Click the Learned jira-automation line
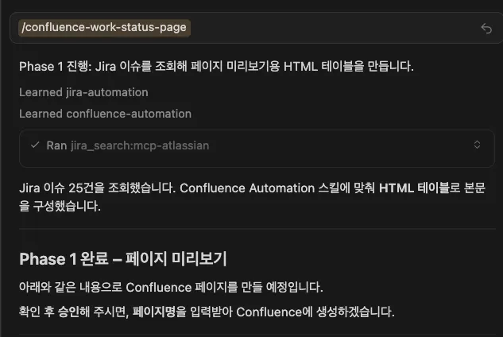The image size is (503, 337). [x=83, y=92]
